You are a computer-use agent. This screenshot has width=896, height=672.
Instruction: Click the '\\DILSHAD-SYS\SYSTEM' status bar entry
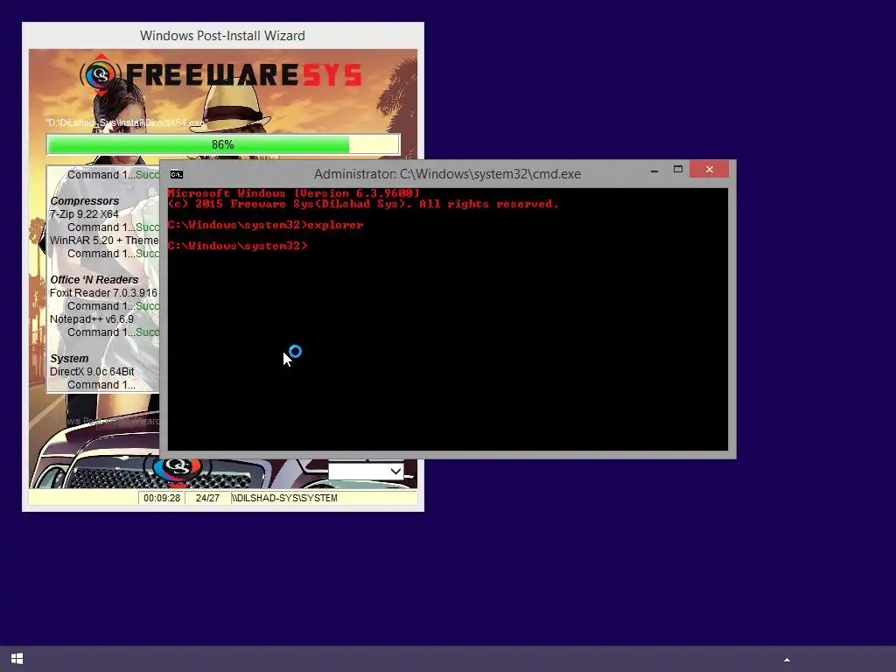click(x=284, y=498)
